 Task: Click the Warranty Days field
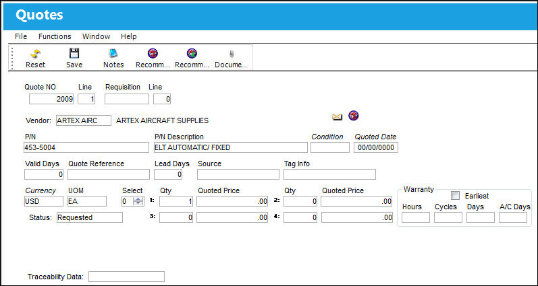[481, 217]
